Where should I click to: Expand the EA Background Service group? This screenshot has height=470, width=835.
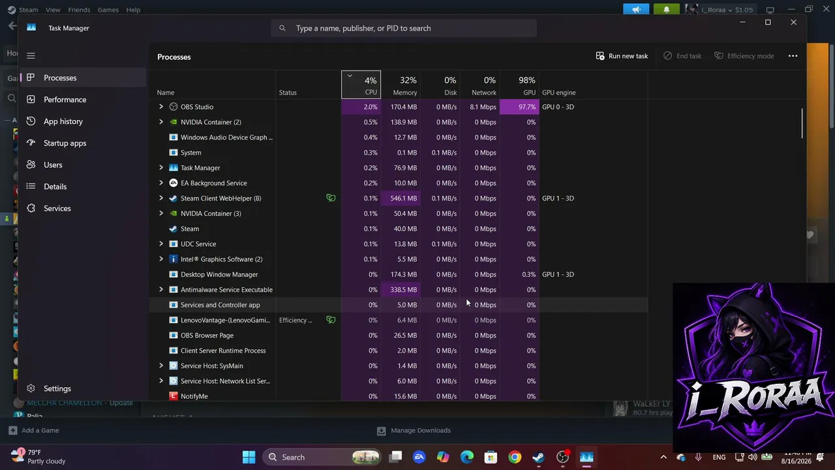coord(161,183)
